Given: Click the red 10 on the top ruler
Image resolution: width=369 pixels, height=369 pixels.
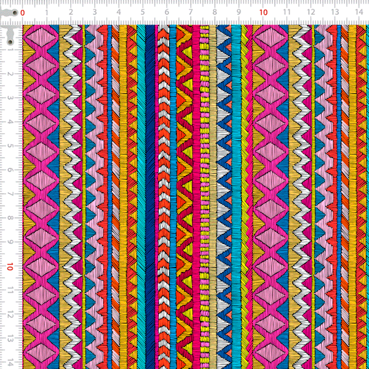Looking at the screenshot, I should pyautogui.click(x=263, y=12).
